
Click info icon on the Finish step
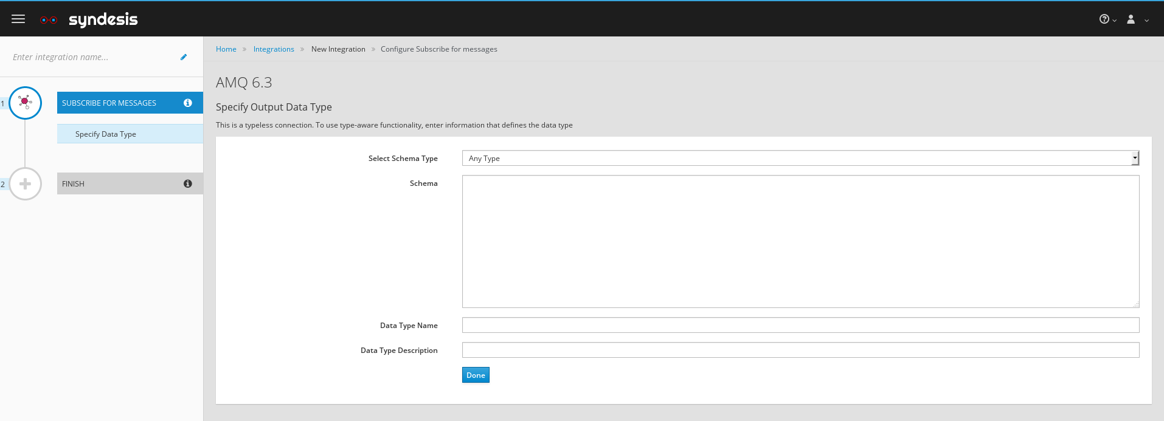[188, 183]
